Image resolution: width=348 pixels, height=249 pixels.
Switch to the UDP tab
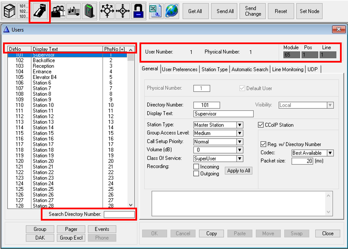coord(313,69)
